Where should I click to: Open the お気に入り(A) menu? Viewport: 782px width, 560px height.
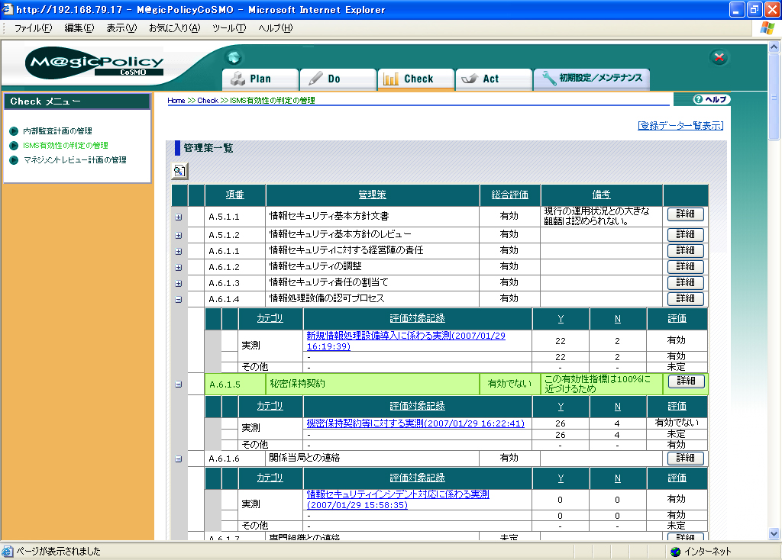pyautogui.click(x=174, y=28)
